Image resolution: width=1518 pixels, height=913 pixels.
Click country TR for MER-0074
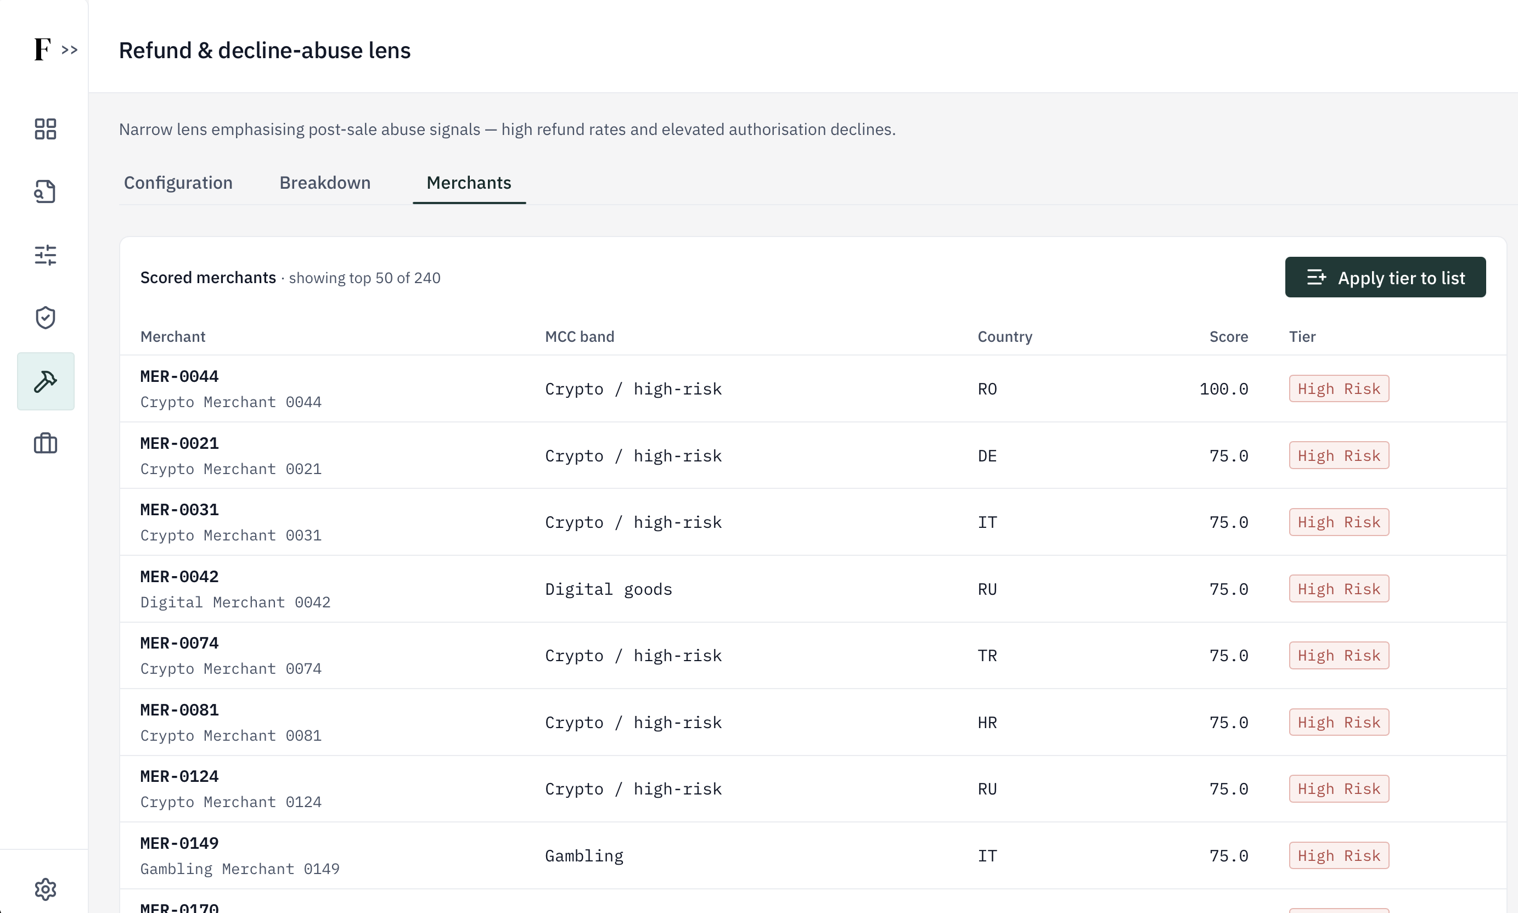(x=987, y=656)
